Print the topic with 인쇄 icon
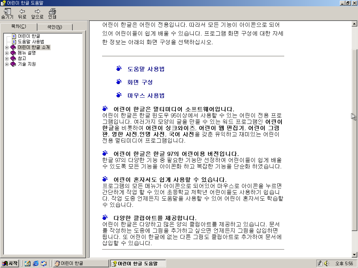358x268 pixels. tap(52, 14)
